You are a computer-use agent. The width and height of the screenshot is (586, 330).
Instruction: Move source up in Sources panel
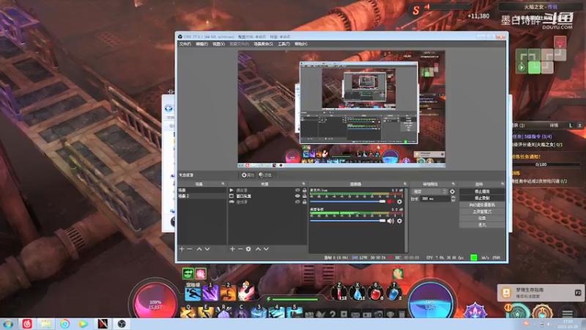pos(258,249)
